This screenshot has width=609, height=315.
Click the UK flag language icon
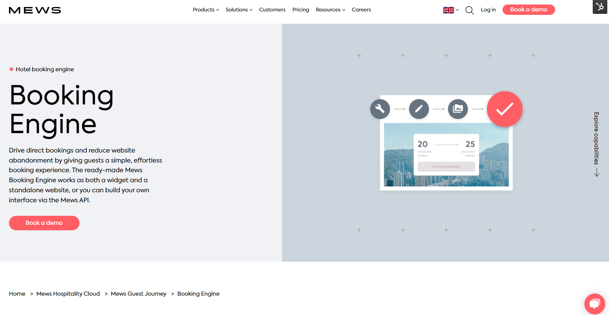coord(448,10)
